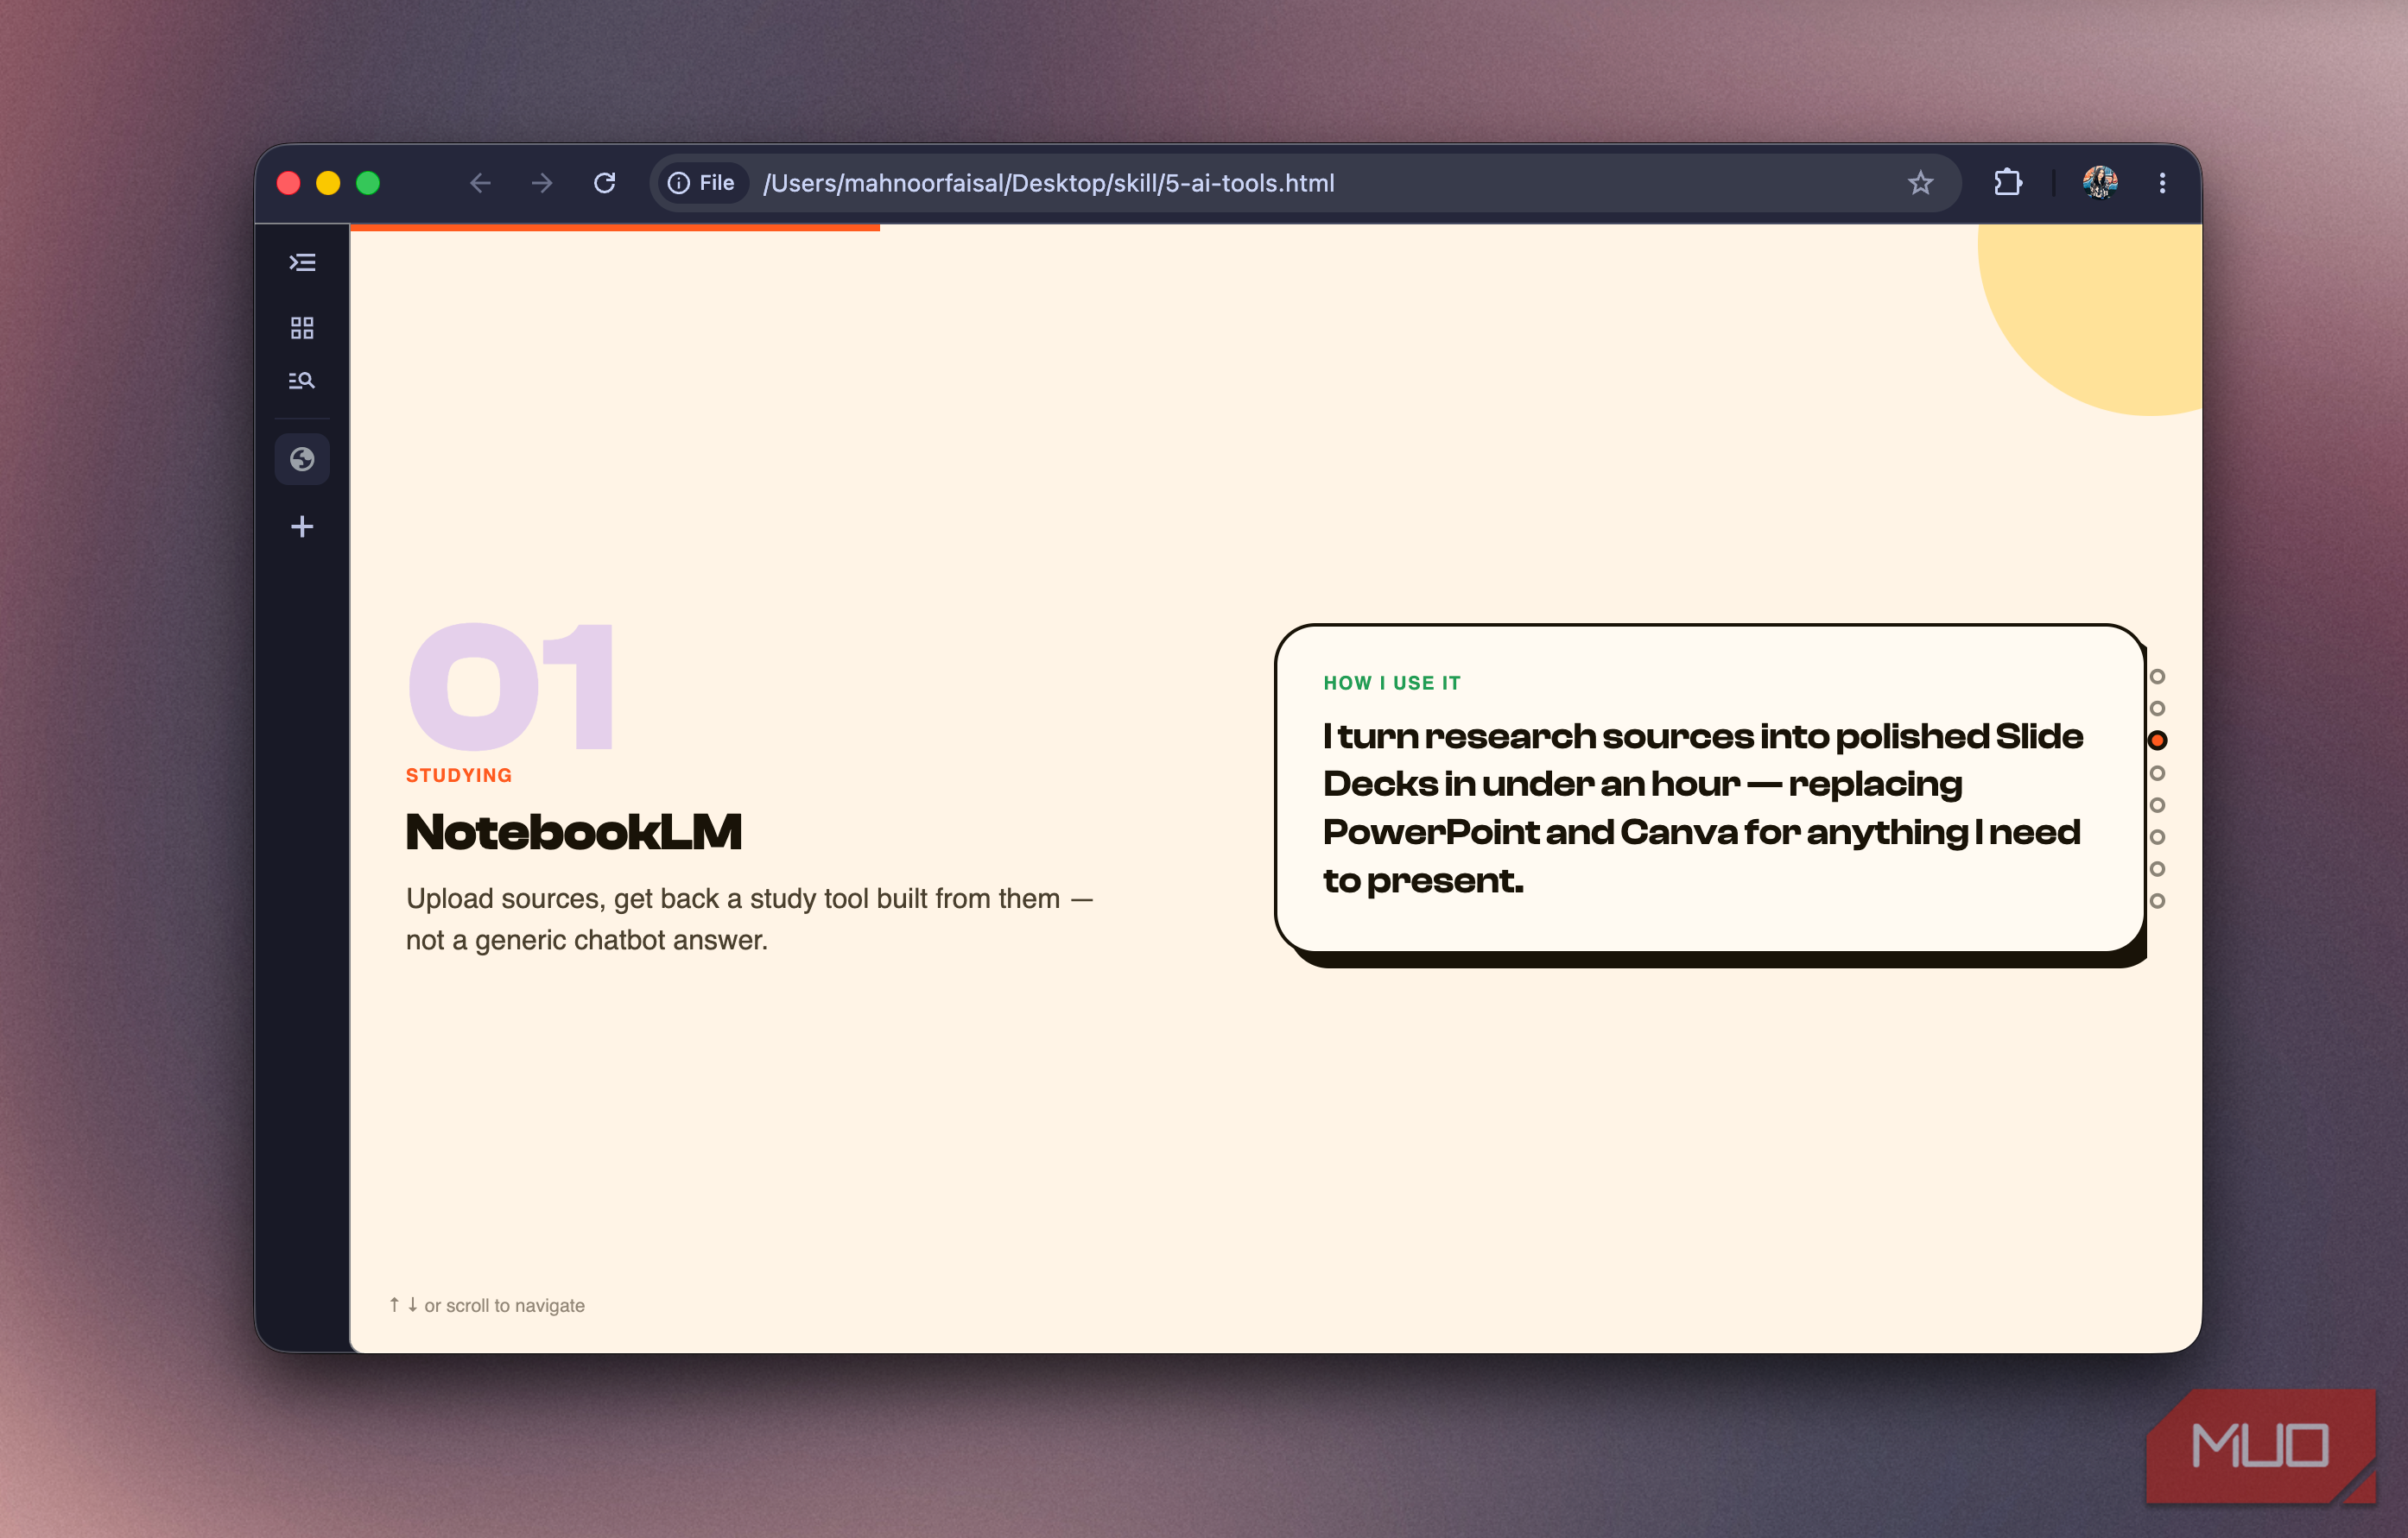Jump to the first slide dot
The width and height of the screenshot is (2408, 1538).
pos(2157,677)
